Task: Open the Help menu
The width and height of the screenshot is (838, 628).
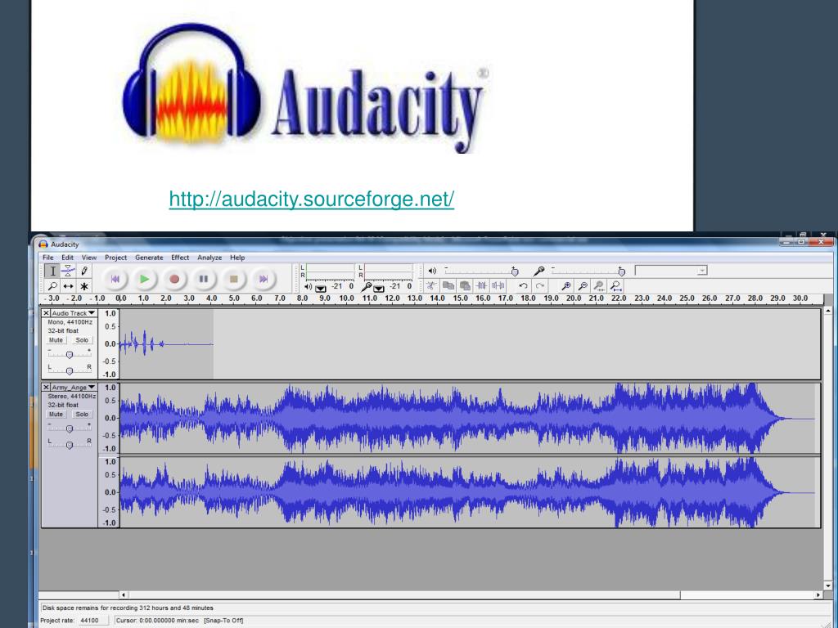Action: [x=237, y=258]
